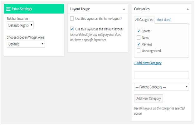Open the Choose Sidebar/Widget Area dropdown
Viewport: 195px width, 125px height.
(x=26, y=44)
